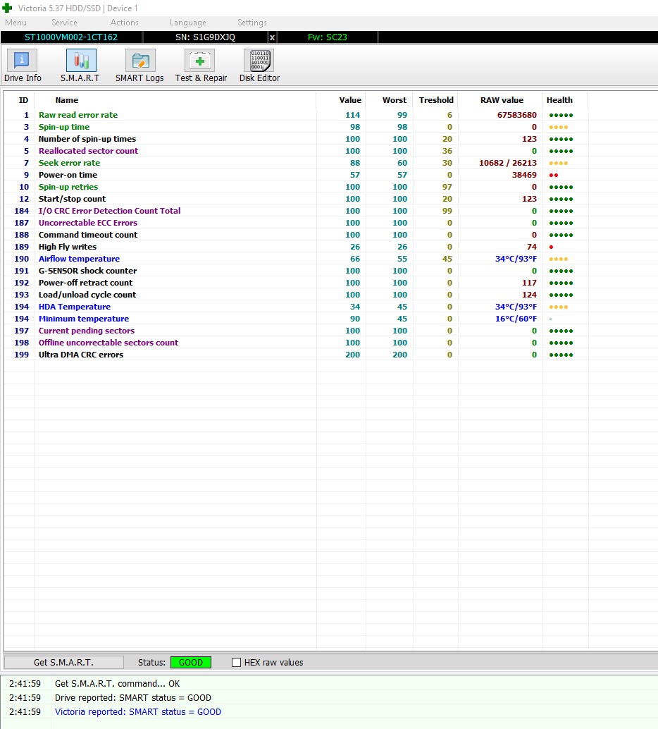The width and height of the screenshot is (658, 729).
Task: Enable HEX raw values checkbox
Action: click(237, 663)
